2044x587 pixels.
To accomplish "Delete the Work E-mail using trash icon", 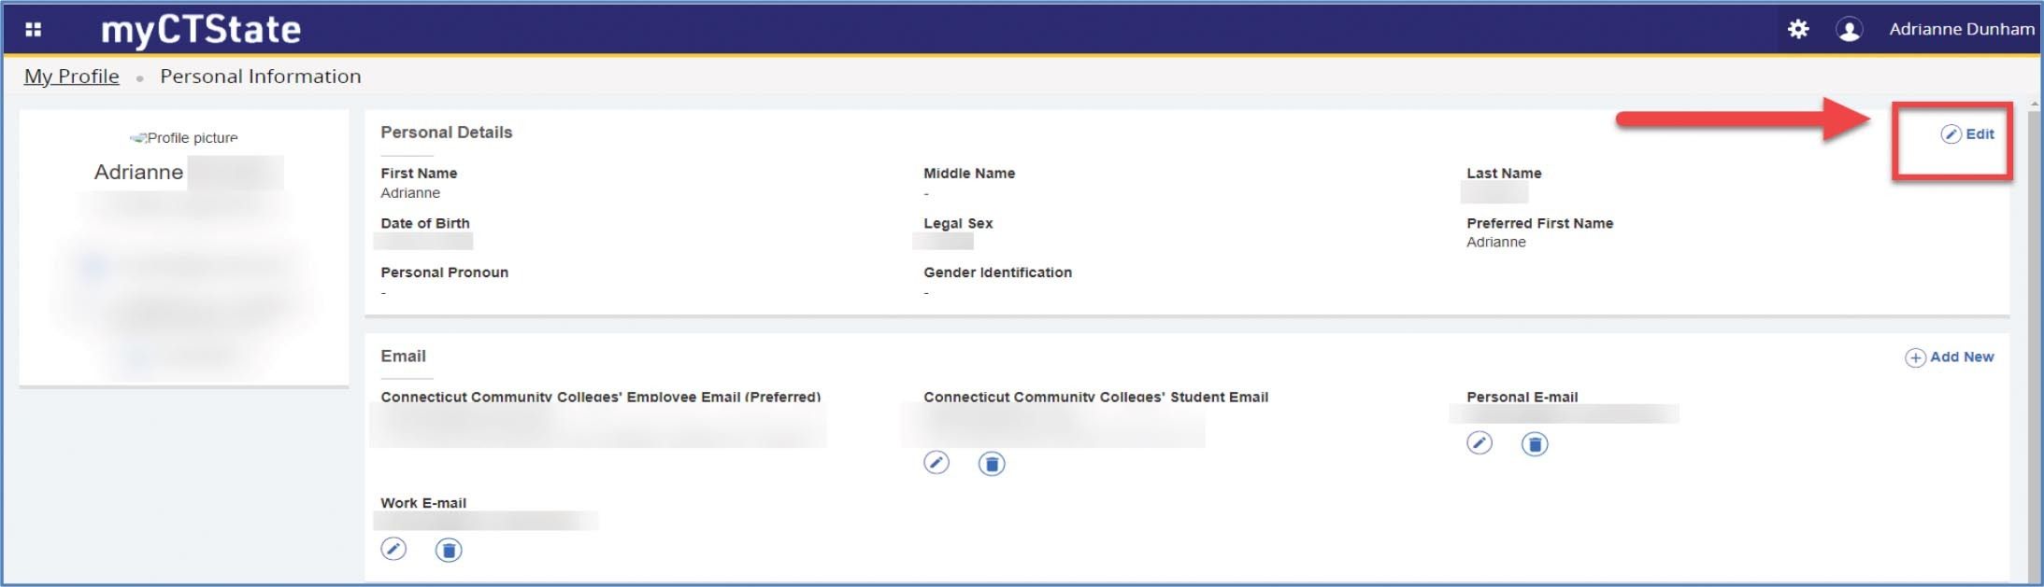I will point(449,551).
